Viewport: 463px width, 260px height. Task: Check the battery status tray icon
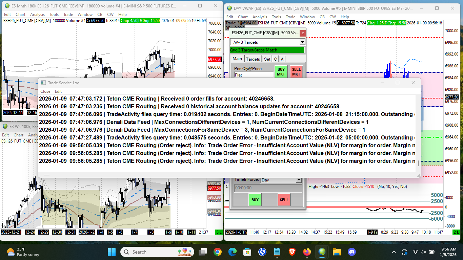pos(432,252)
